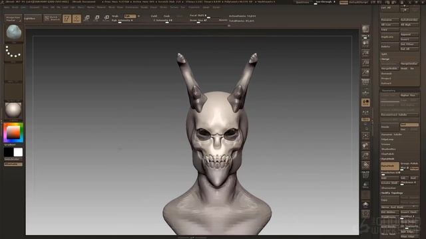
Task: Set canvas to Actual size
Action: pos(365,63)
